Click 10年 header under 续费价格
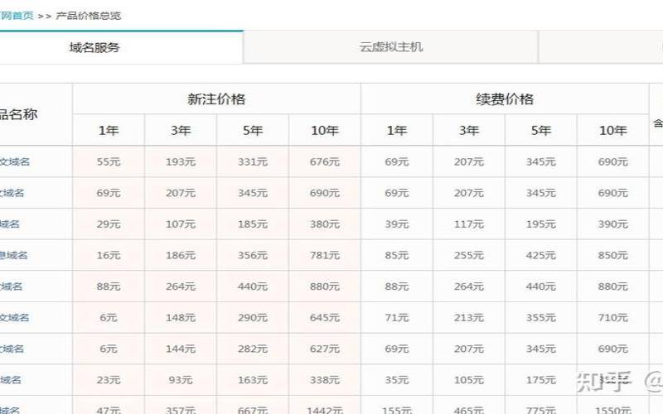Image resolution: width=663 pixels, height=414 pixels. pyautogui.click(x=612, y=131)
